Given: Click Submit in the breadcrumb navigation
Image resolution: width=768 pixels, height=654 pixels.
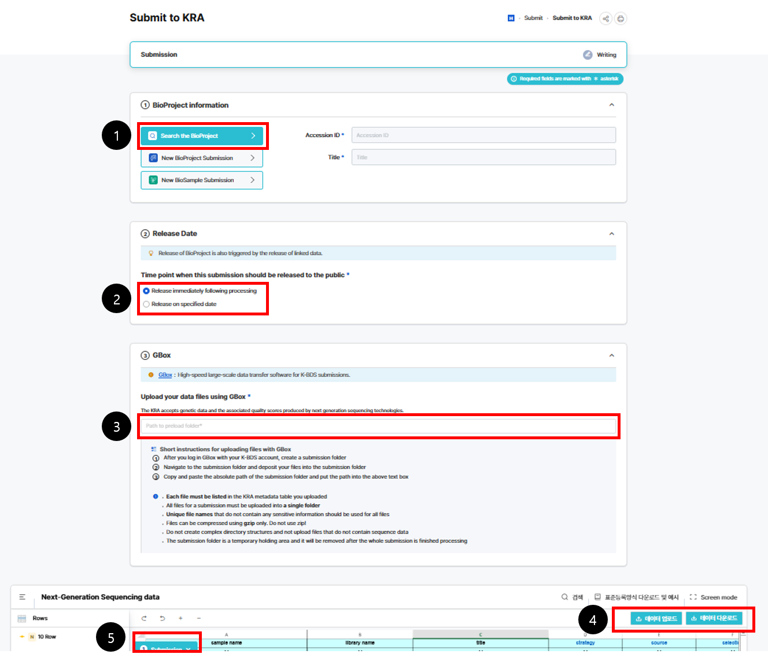Looking at the screenshot, I should (x=533, y=19).
